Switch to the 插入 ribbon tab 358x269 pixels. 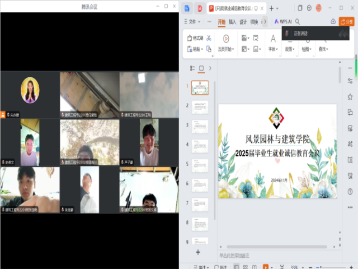pyautogui.click(x=232, y=22)
